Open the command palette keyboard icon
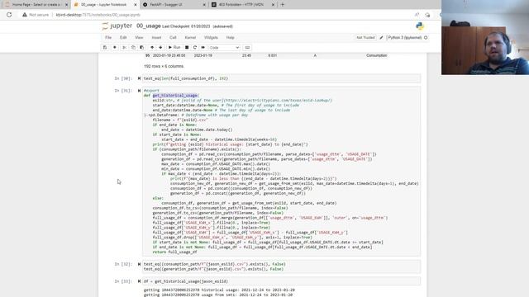 pyautogui.click(x=248, y=48)
